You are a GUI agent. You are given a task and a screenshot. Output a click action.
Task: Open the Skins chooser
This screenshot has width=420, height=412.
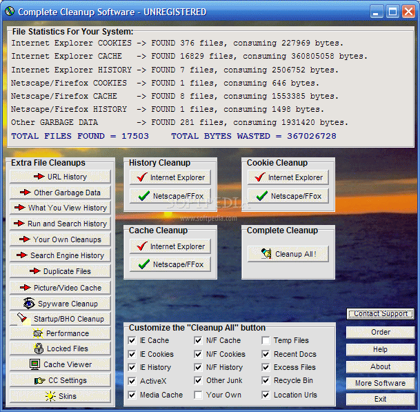point(60,396)
